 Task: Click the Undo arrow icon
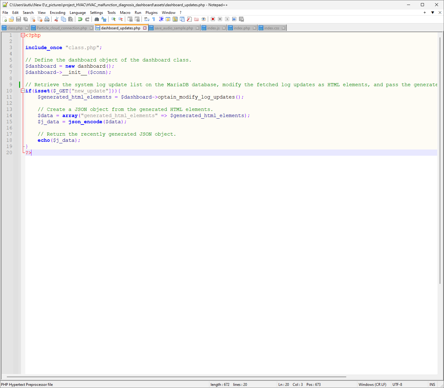coord(80,19)
